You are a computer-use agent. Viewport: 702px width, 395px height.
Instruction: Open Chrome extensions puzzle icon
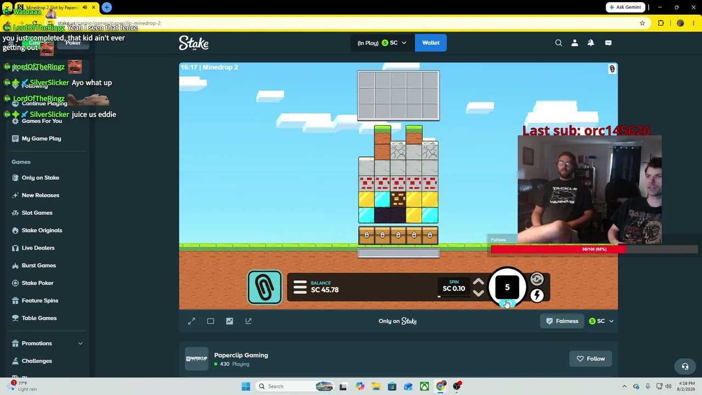pyautogui.click(x=661, y=23)
